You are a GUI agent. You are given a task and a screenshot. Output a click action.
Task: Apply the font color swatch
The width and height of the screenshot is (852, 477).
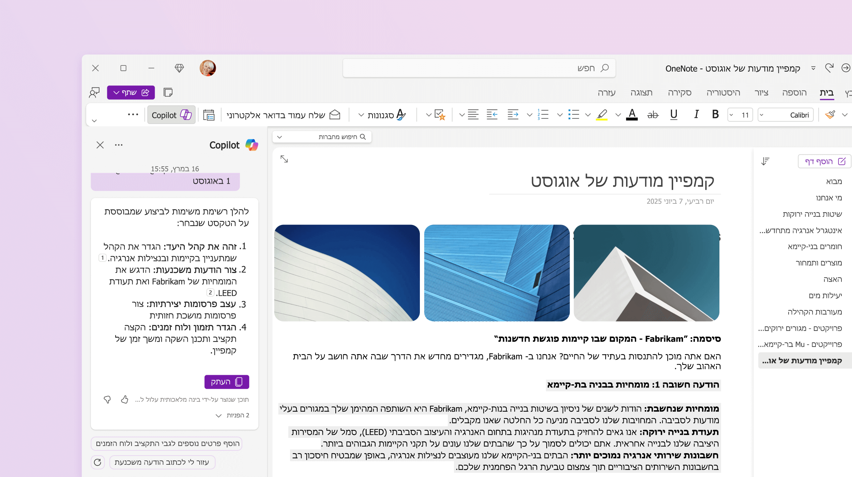tap(632, 114)
